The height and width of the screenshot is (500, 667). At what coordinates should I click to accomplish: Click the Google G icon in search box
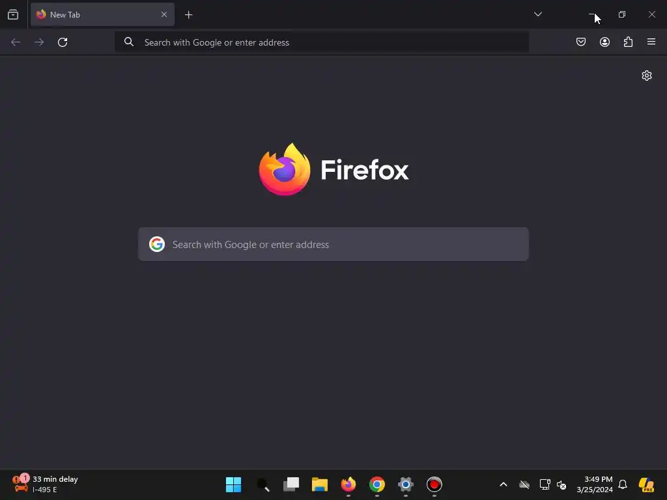[x=157, y=245]
